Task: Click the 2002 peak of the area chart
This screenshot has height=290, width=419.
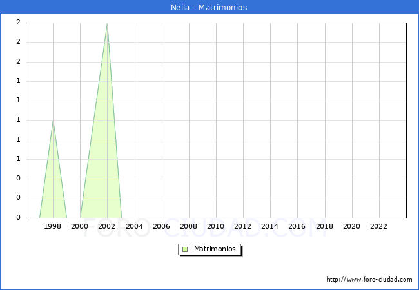Action: coord(107,24)
